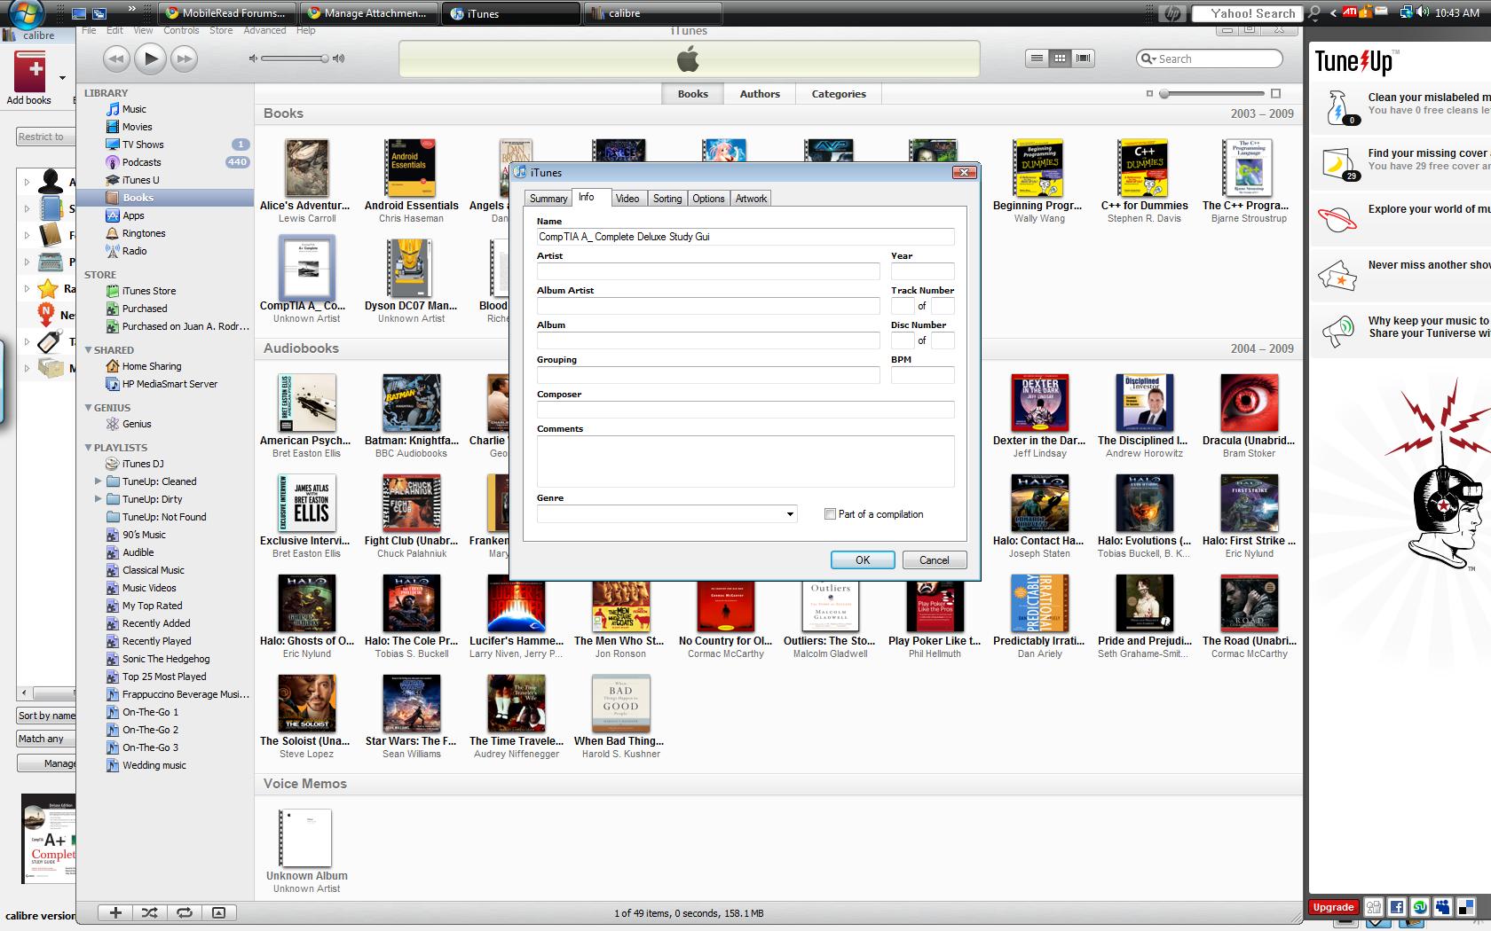Confirm the dialog with OK

click(x=863, y=559)
